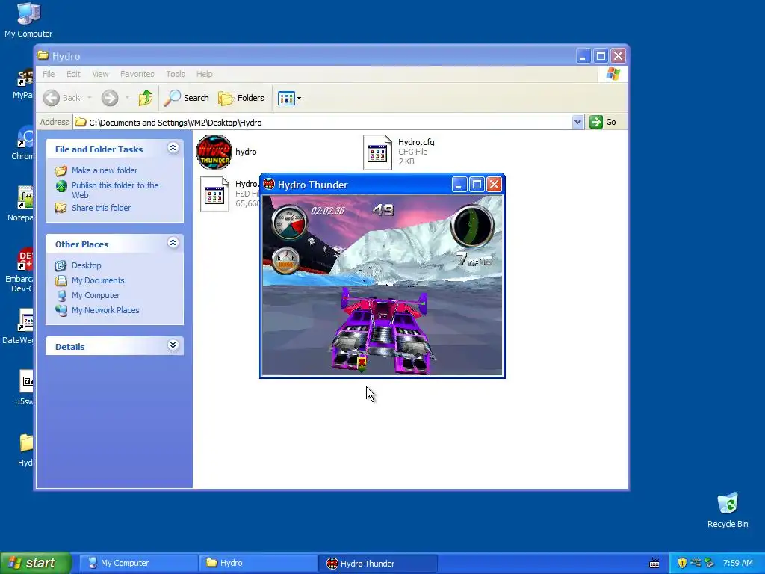The width and height of the screenshot is (765, 574).
Task: Click the security shield tray icon
Action: click(x=682, y=563)
